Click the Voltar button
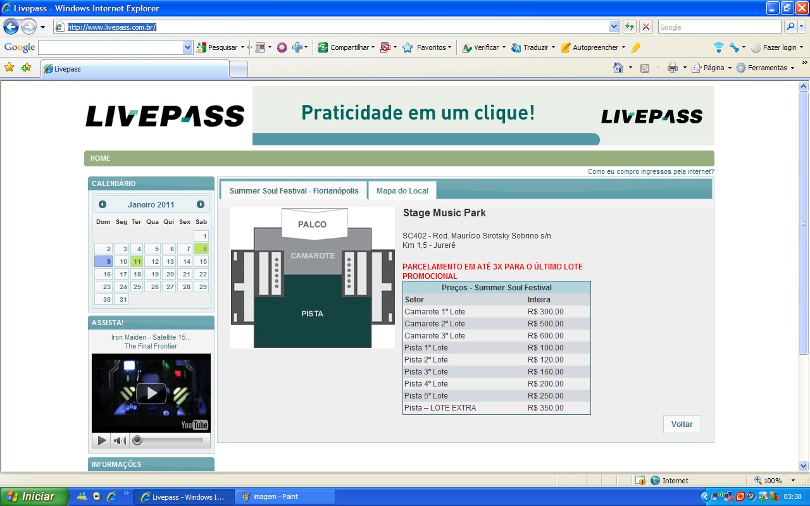 (682, 424)
